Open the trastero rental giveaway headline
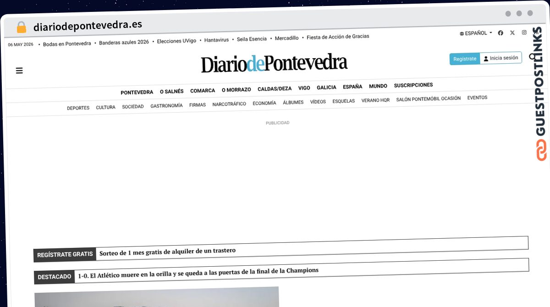Viewport: 550px width, 307px height. 167,252
